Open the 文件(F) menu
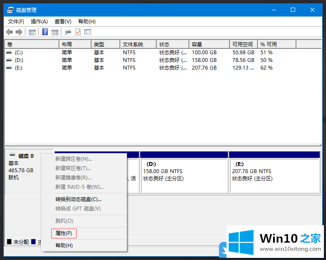Image resolution: width=326 pixels, height=260 pixels. pos(16,22)
